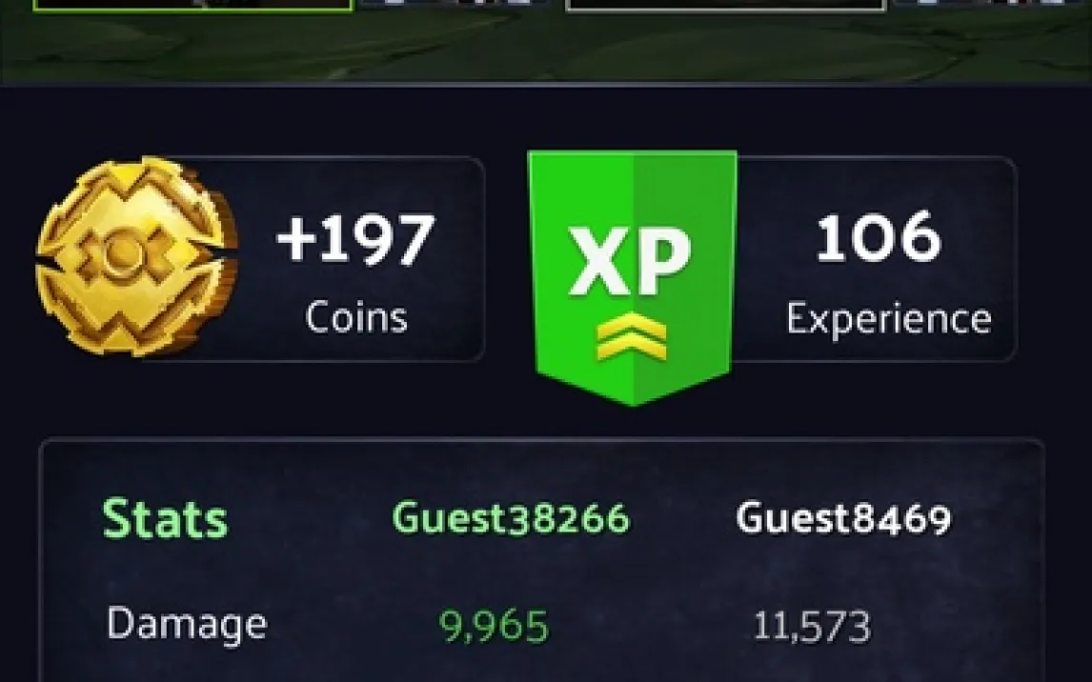Click the Coins label
This screenshot has width=1092, height=682.
[x=355, y=317]
